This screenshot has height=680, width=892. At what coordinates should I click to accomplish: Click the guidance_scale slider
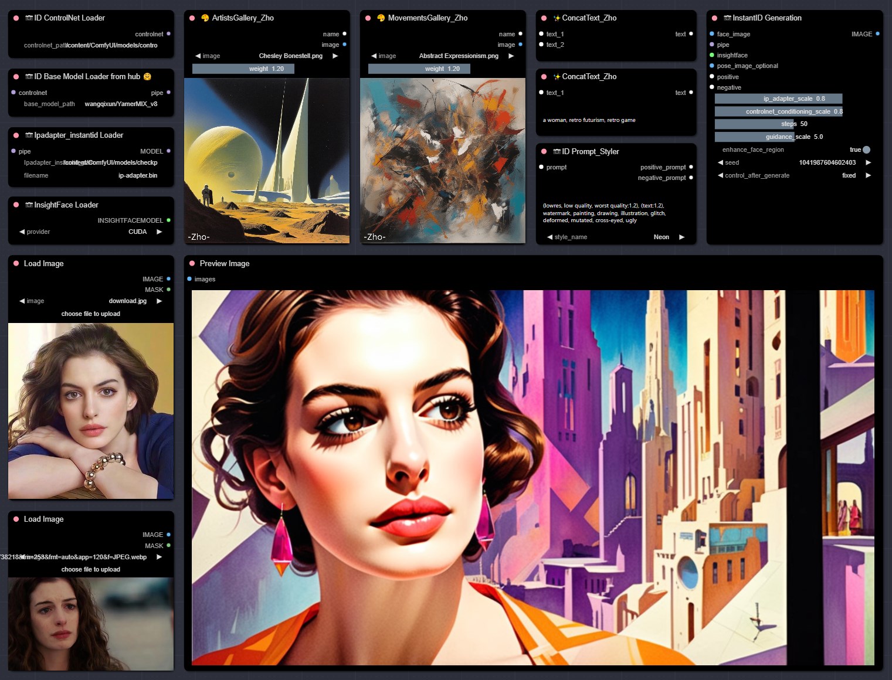pyautogui.click(x=778, y=137)
